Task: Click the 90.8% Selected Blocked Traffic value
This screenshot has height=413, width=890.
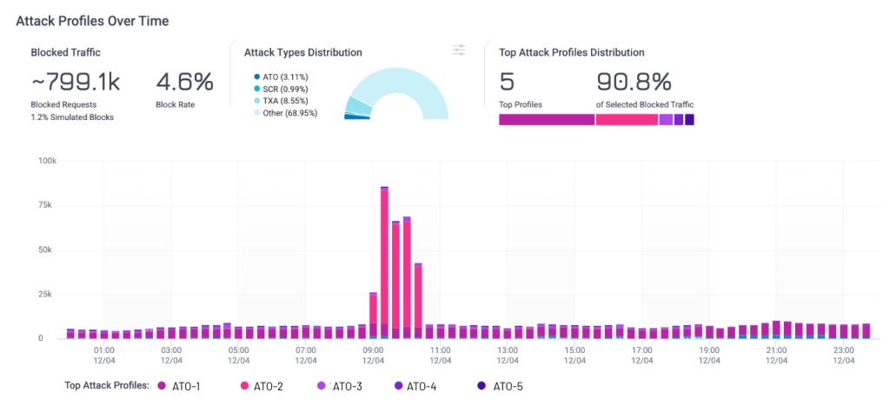Action: (x=634, y=83)
